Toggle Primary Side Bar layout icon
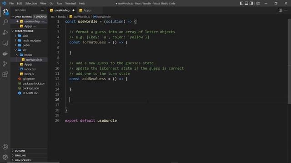This screenshot has height=163, width=291. tap(241, 3)
